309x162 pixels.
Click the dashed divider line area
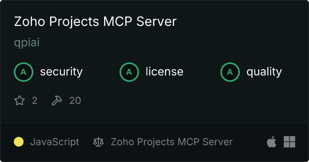(x=154, y=123)
